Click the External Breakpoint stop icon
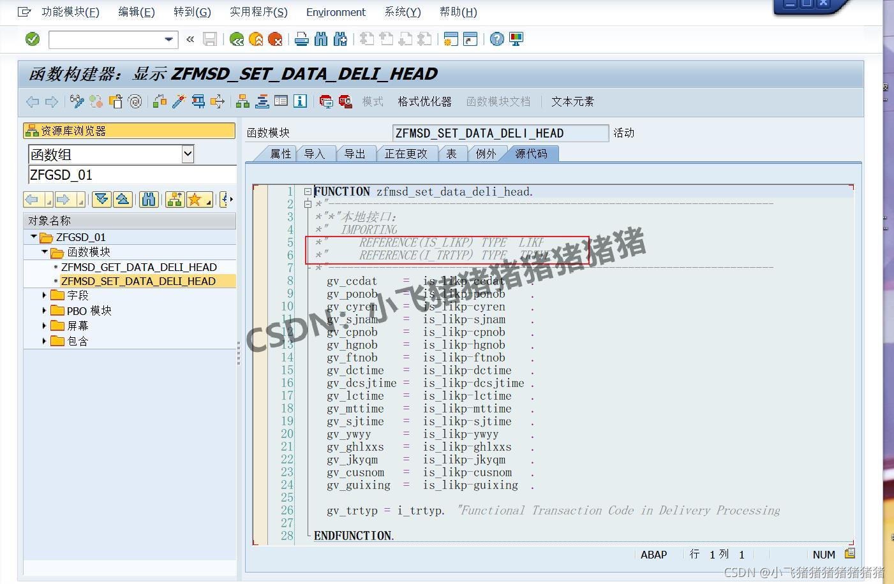Screen dimensions: 894x584 (x=345, y=101)
